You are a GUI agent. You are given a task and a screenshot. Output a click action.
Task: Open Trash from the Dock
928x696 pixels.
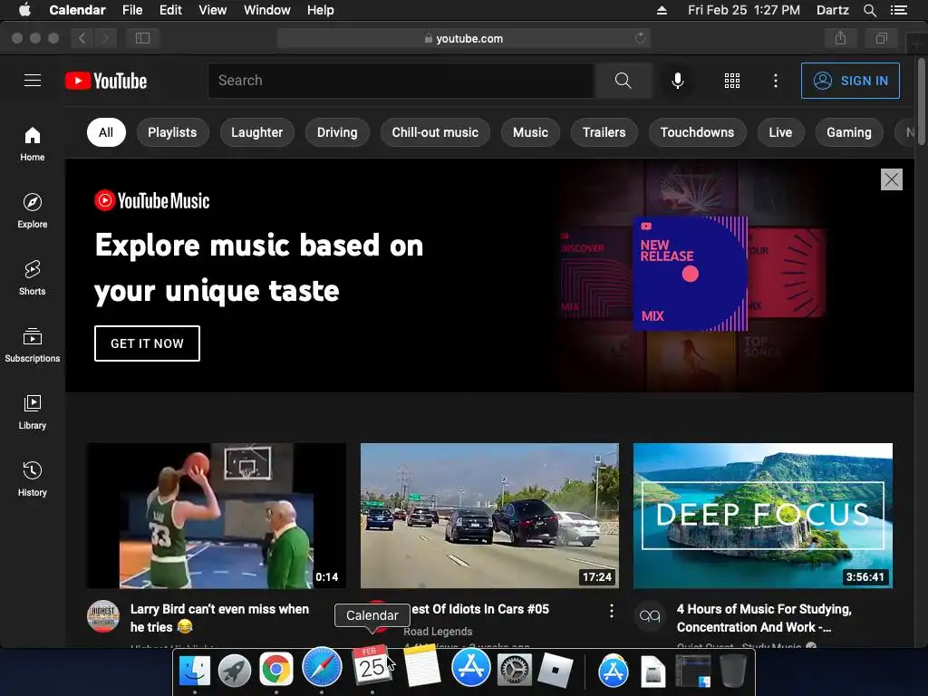click(732, 670)
